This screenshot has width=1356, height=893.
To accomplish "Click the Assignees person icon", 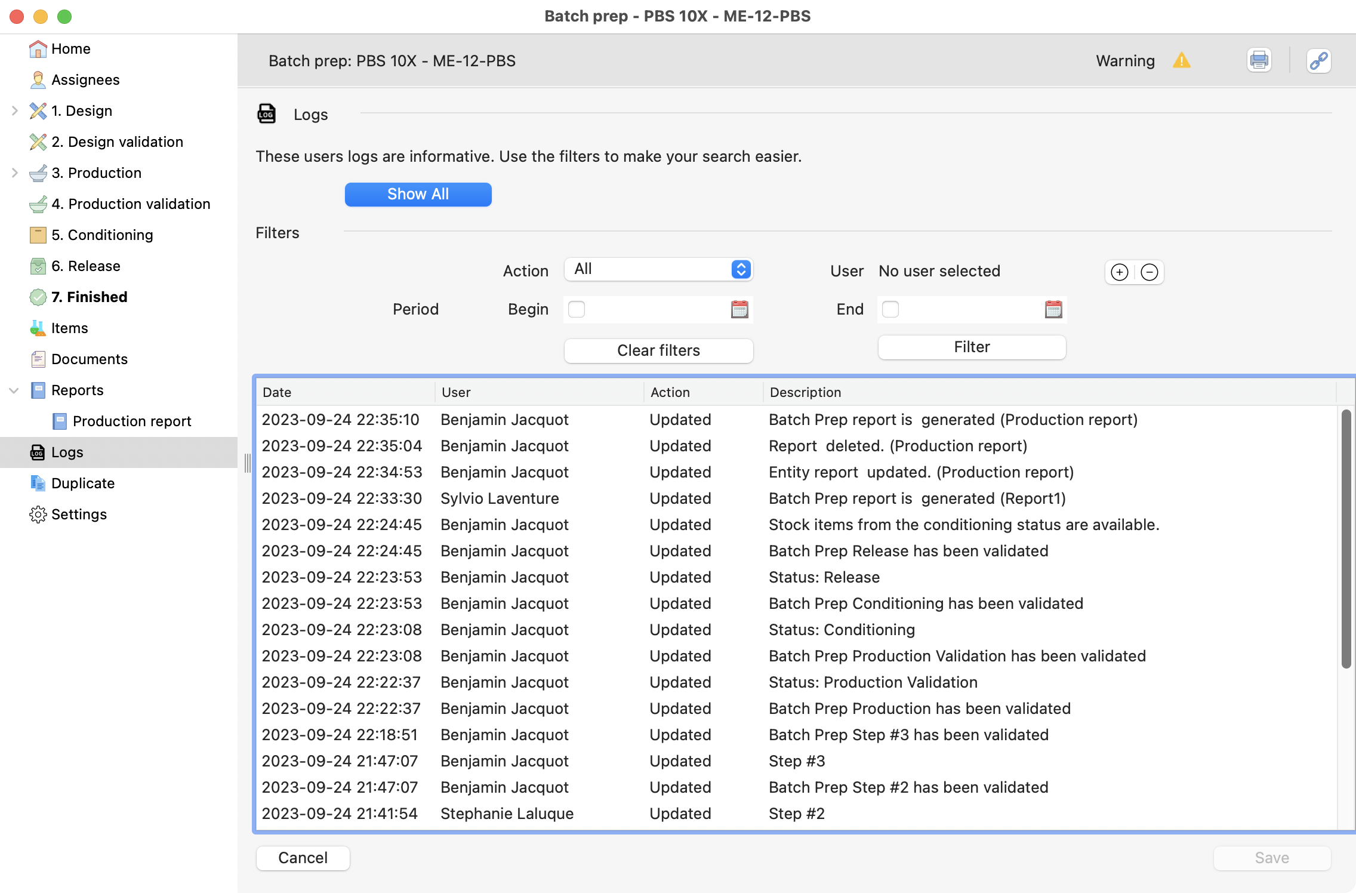I will (38, 80).
